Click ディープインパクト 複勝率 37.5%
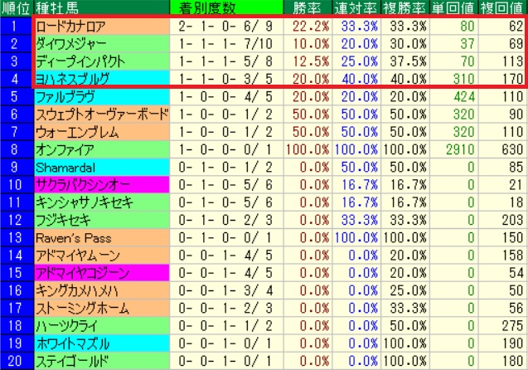Screen dimensions: 528x370 click(x=405, y=61)
